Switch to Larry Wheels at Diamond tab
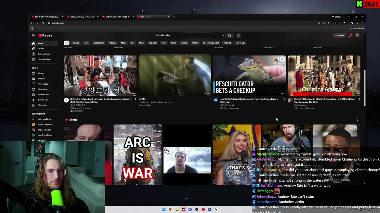Viewport: 380px width, 213px height. (x=83, y=17)
